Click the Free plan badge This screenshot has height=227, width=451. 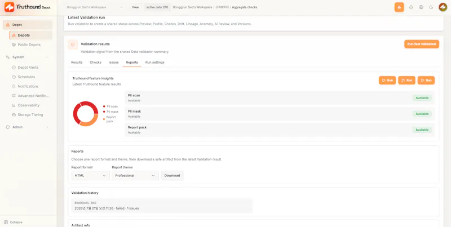pyautogui.click(x=135, y=7)
